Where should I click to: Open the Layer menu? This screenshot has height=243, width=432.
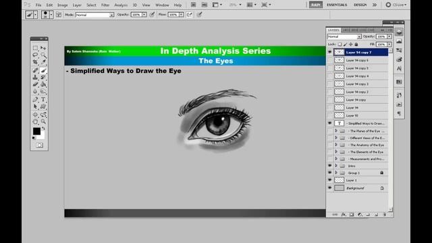click(77, 5)
